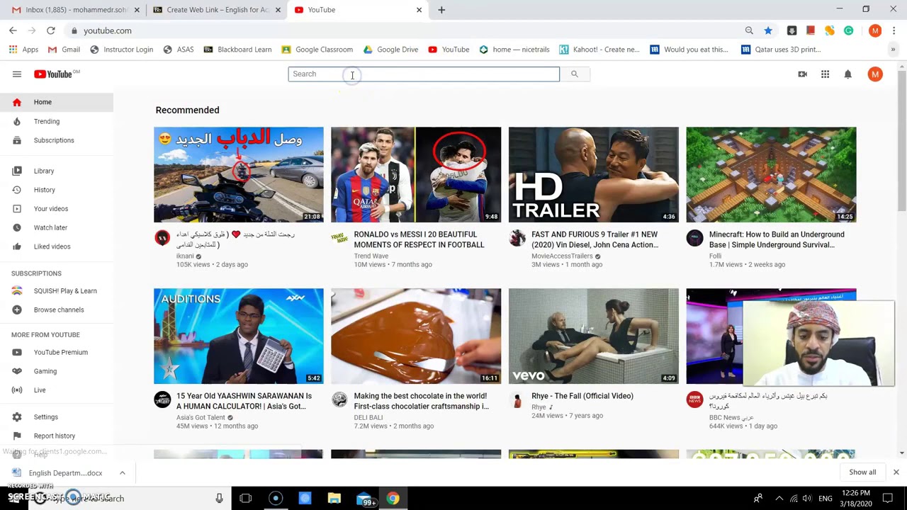The image size is (907, 510).
Task: Open the Windows microphone search icon
Action: tap(219, 499)
